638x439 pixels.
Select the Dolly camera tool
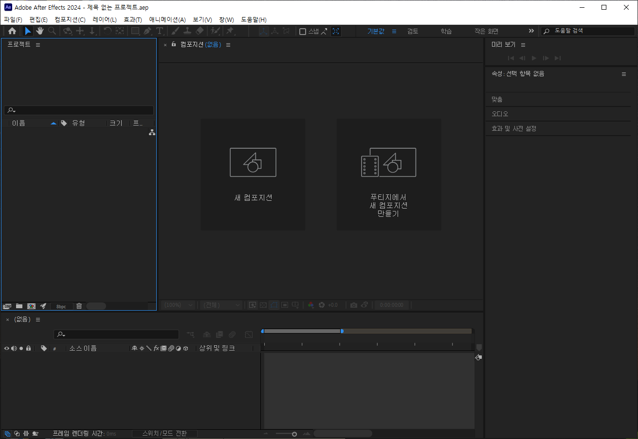[x=92, y=31]
